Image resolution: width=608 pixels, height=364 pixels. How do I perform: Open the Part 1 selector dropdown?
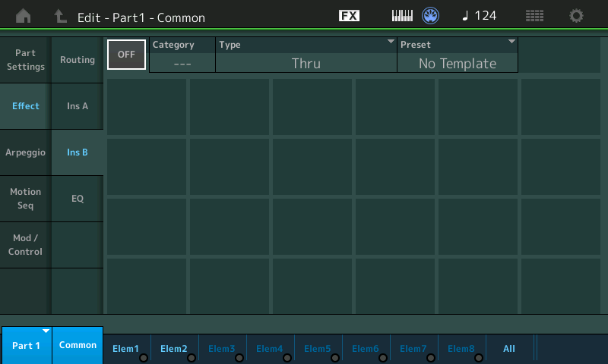tap(27, 345)
